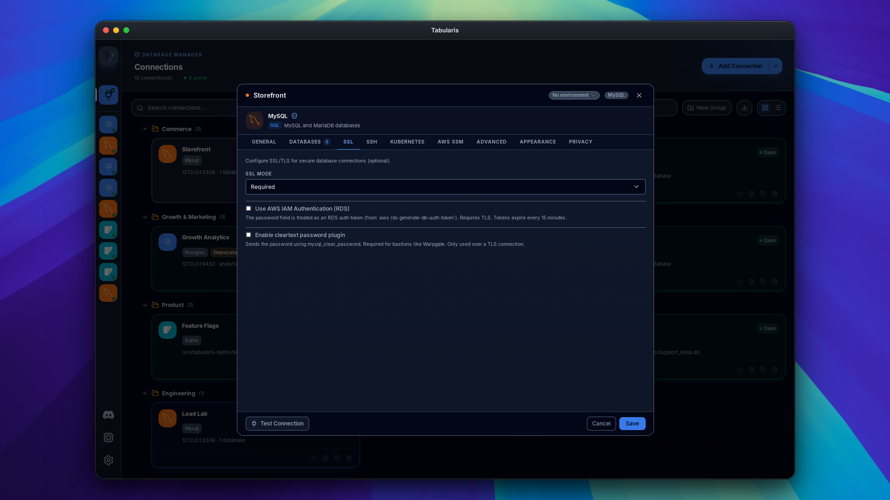Switch to the Databases tab
The height and width of the screenshot is (500, 890).
click(310, 142)
